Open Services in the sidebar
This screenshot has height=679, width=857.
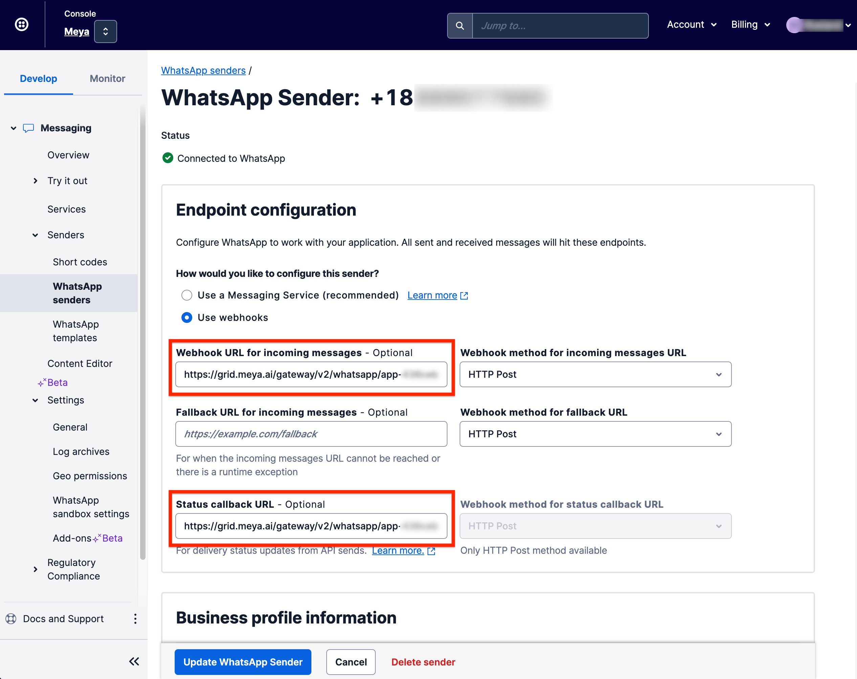(x=66, y=209)
